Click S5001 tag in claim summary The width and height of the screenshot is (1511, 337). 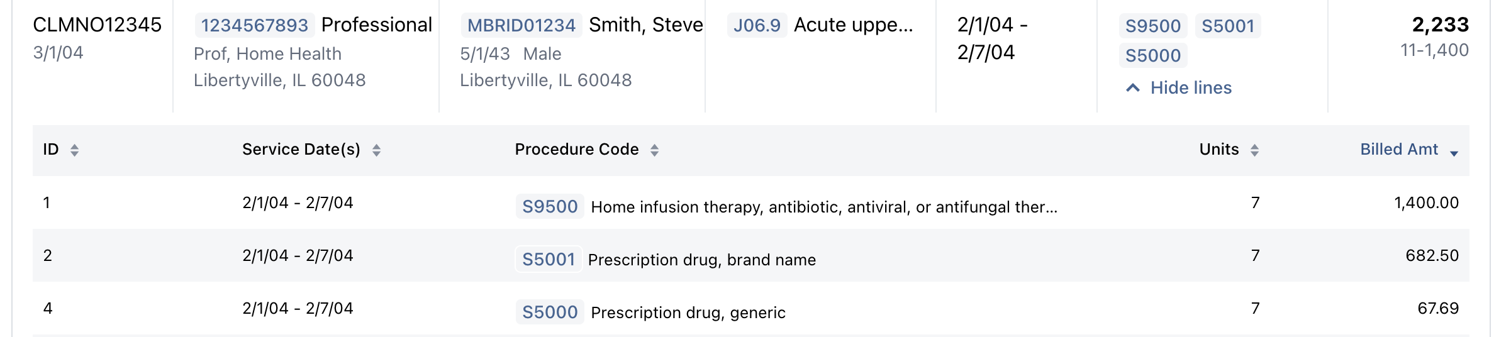tap(1228, 26)
